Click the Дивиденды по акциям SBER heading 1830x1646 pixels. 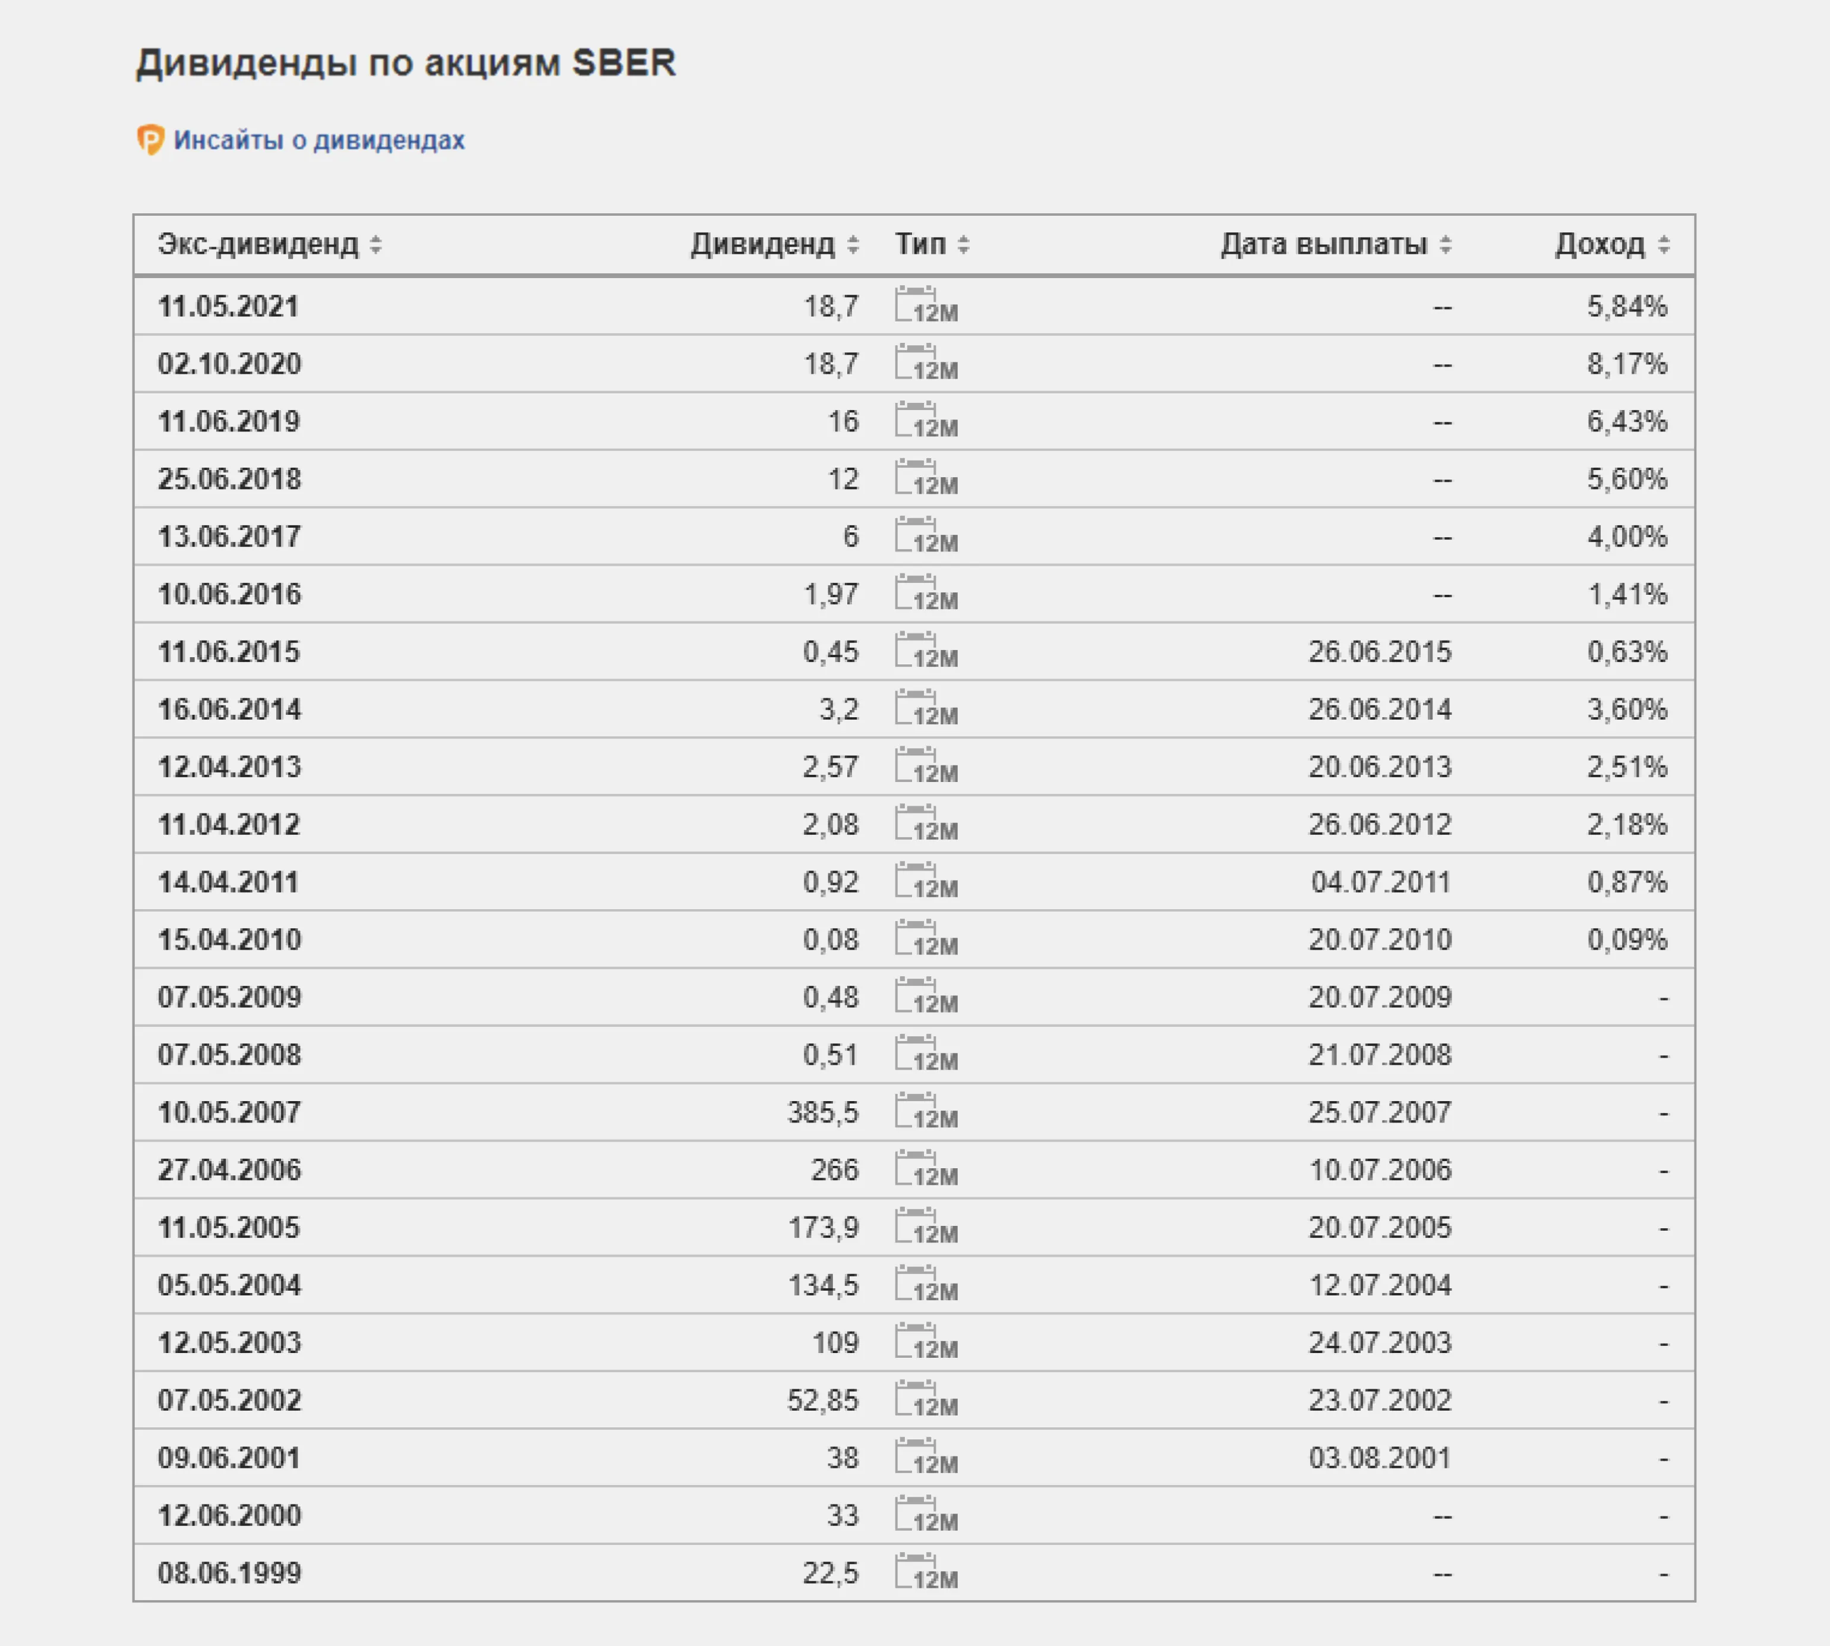pos(406,62)
